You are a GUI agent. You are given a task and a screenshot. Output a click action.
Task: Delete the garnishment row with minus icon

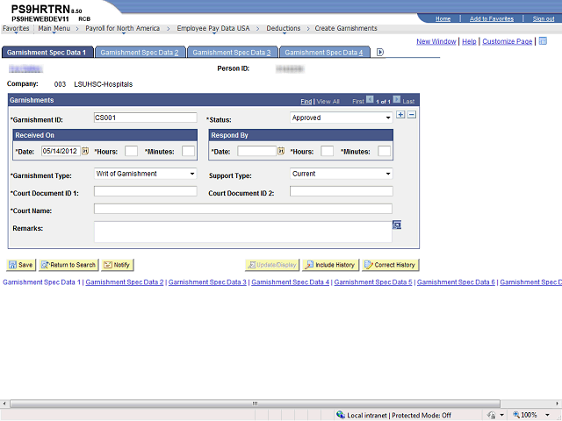coord(411,115)
